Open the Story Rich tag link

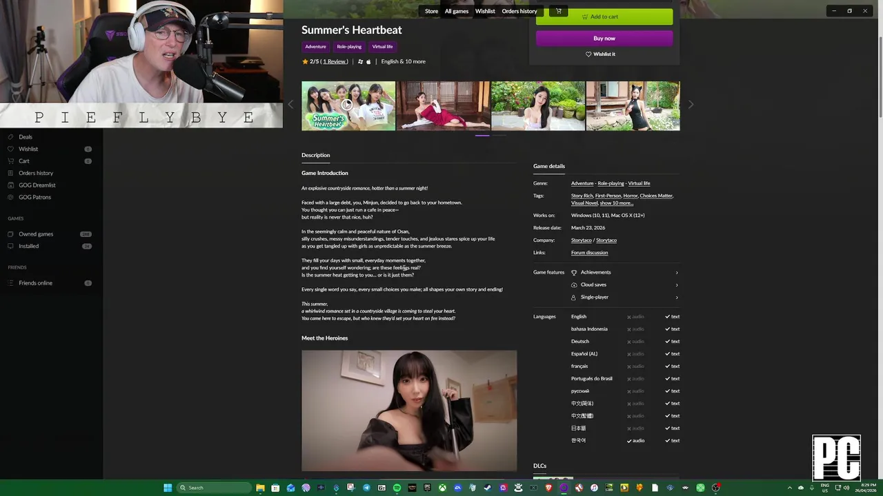(582, 196)
